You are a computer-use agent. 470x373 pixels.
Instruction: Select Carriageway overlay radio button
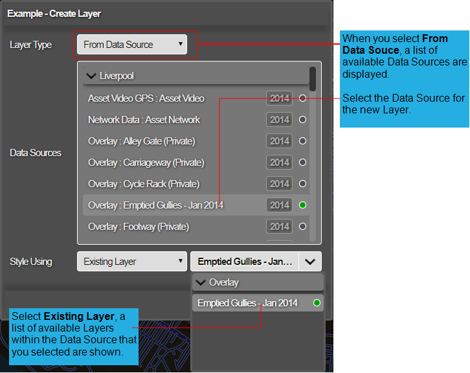[302, 163]
